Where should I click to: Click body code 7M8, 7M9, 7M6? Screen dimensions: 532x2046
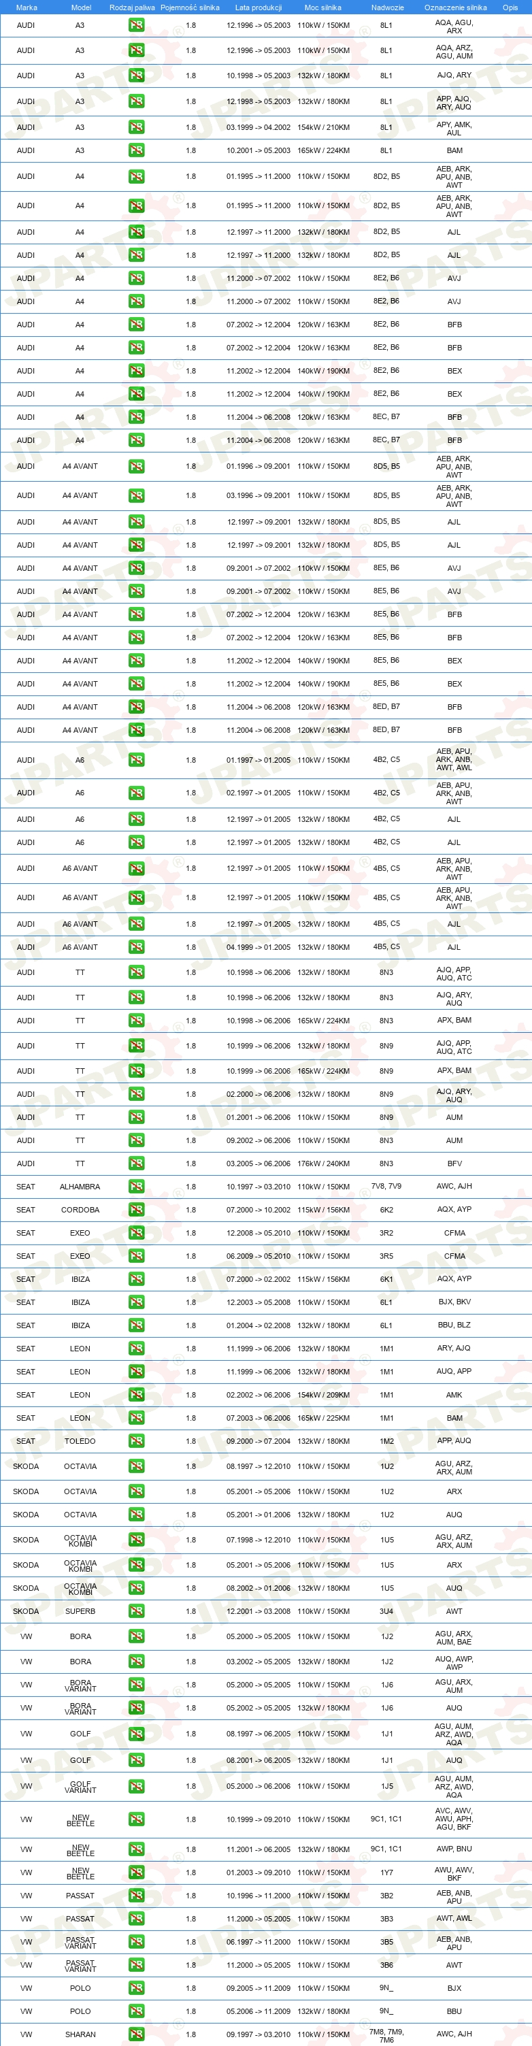(x=386, y=2035)
